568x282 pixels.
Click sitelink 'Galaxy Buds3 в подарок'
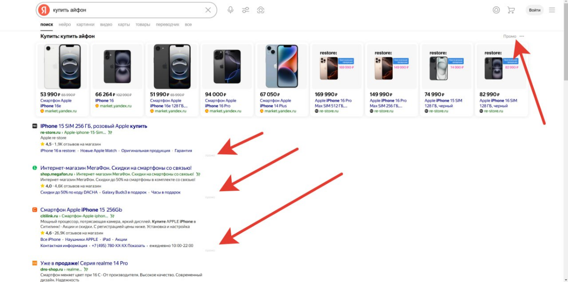[124, 192]
